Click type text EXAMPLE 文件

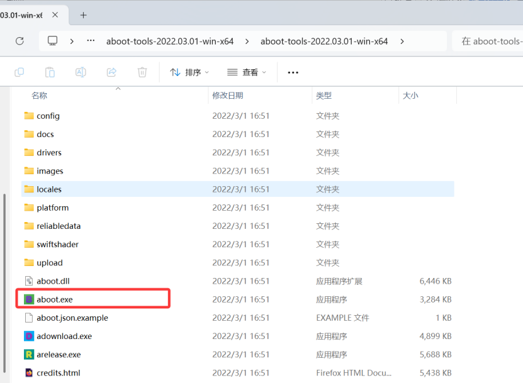pos(342,318)
